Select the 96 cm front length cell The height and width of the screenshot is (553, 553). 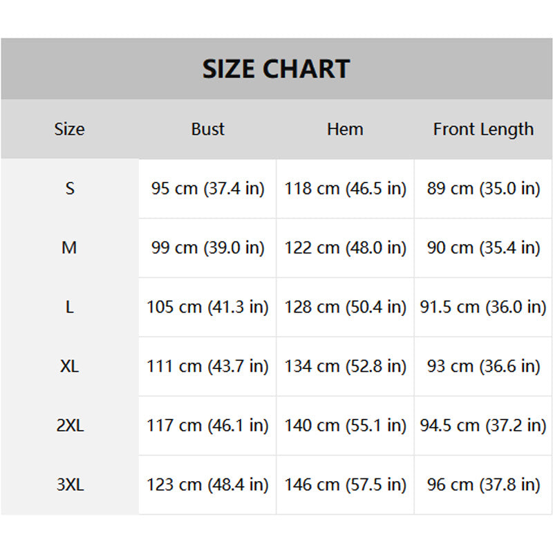point(483,485)
